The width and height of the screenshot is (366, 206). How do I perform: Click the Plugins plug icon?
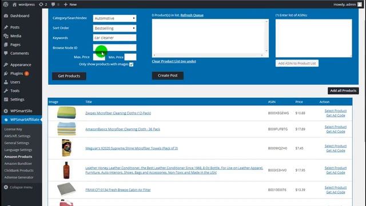(x=6, y=74)
